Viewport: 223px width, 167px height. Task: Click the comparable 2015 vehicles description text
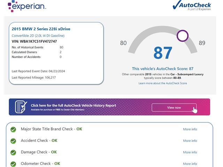[163, 76]
